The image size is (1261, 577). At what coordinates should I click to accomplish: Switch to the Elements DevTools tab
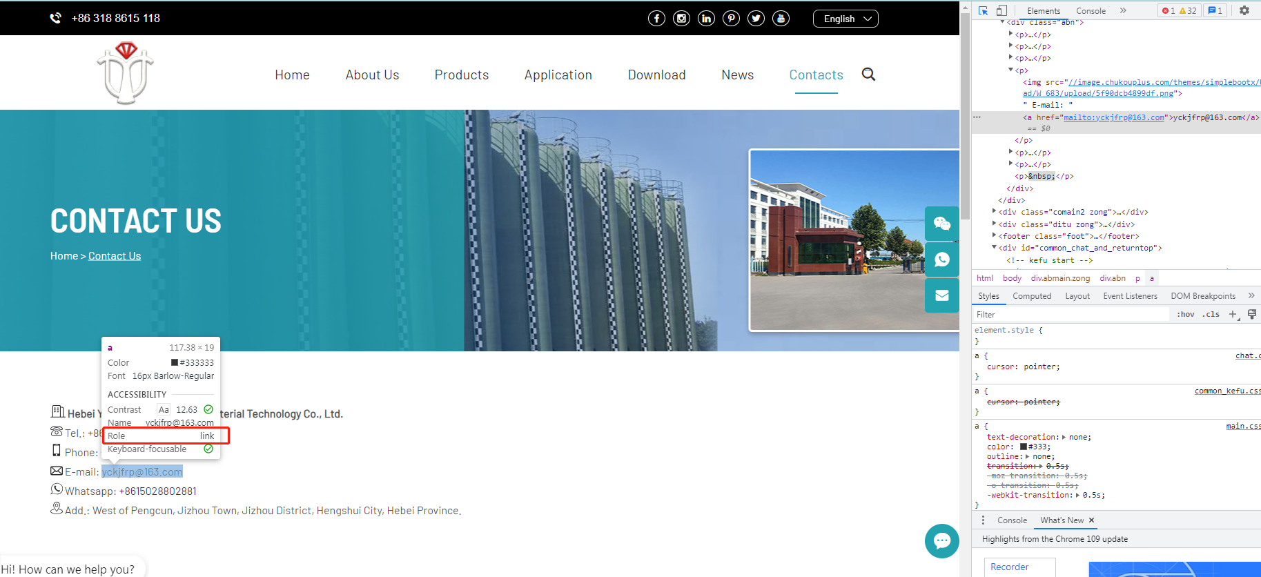click(x=1043, y=10)
